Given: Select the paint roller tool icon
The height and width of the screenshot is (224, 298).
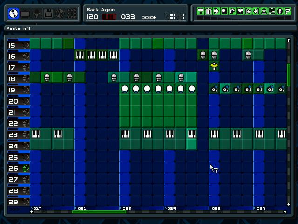Looking at the screenshot, I should point(201,11).
